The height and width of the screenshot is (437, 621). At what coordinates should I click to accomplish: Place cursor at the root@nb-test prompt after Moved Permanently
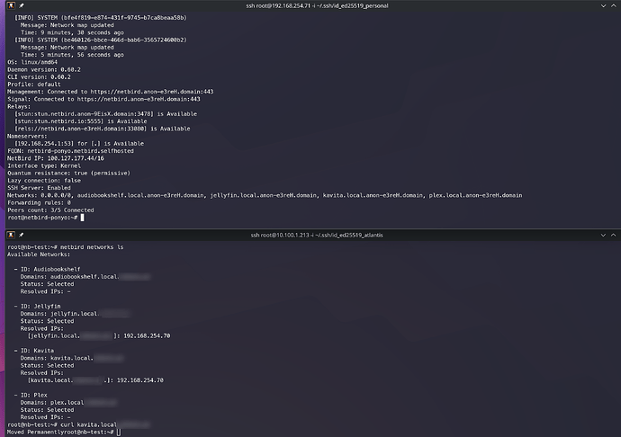pyautogui.click(x=117, y=432)
